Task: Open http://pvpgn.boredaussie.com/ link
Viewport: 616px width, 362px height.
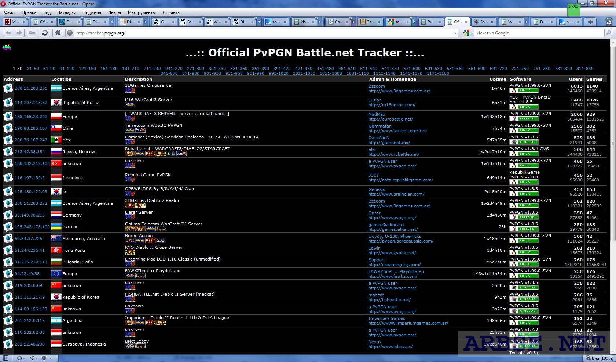Action: coord(401,241)
